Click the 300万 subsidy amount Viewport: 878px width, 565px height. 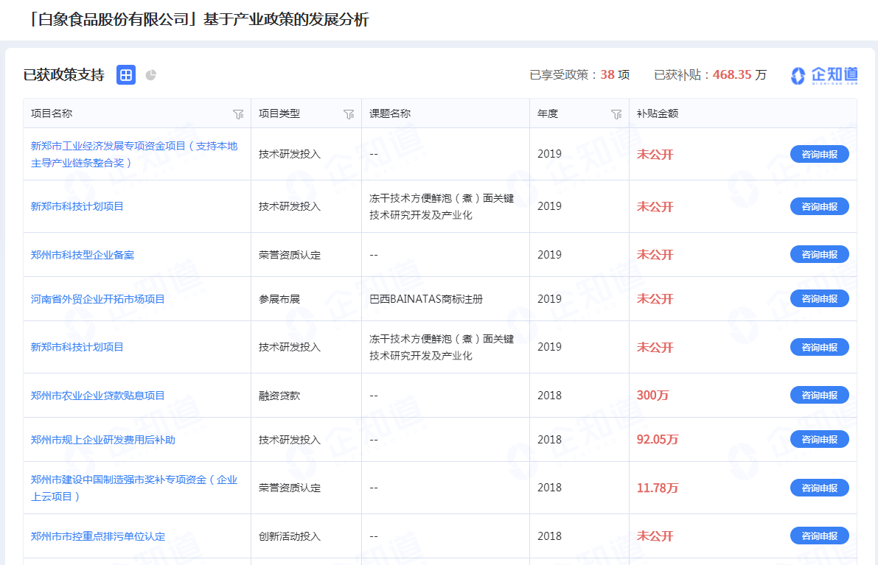(653, 396)
